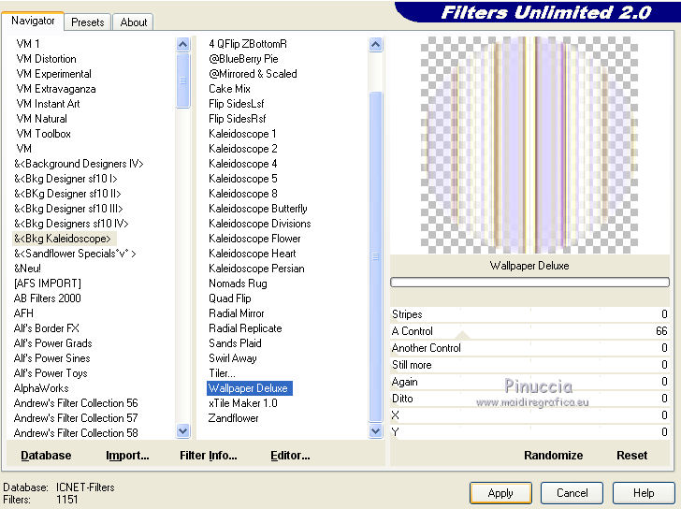
Task: Select Swirl Away filter
Action: 233,358
